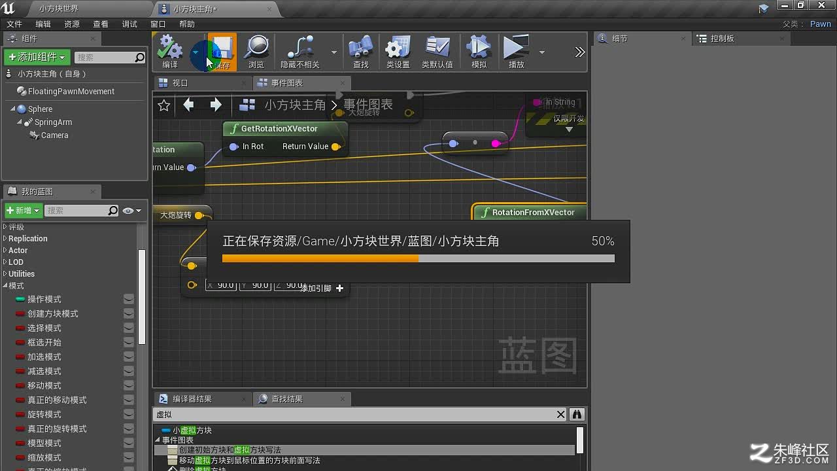
Task: Click the favorite star icon in graph
Action: [164, 105]
